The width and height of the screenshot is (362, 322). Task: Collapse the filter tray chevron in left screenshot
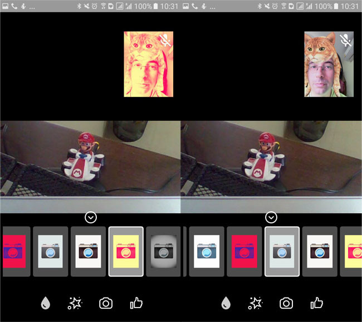click(x=91, y=217)
